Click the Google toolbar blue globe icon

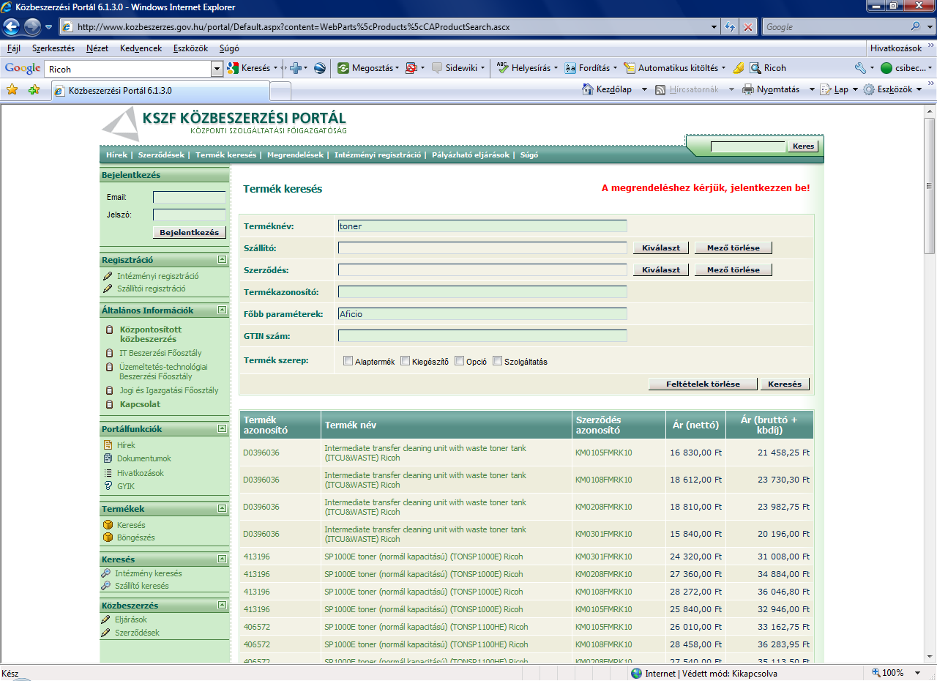point(320,68)
